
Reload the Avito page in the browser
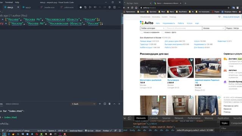132,8
